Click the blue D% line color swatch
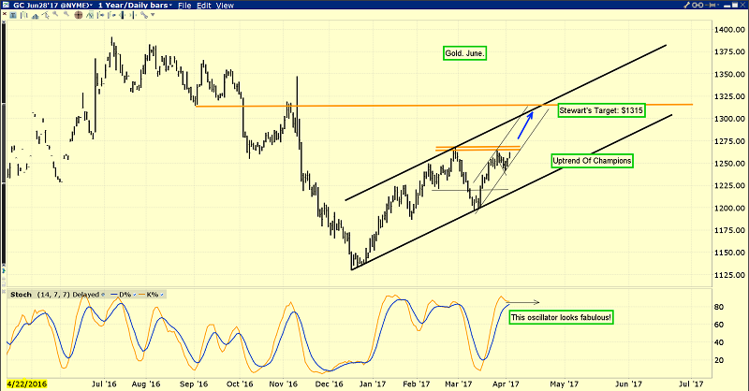This screenshot has height=391, width=749. 114,295
